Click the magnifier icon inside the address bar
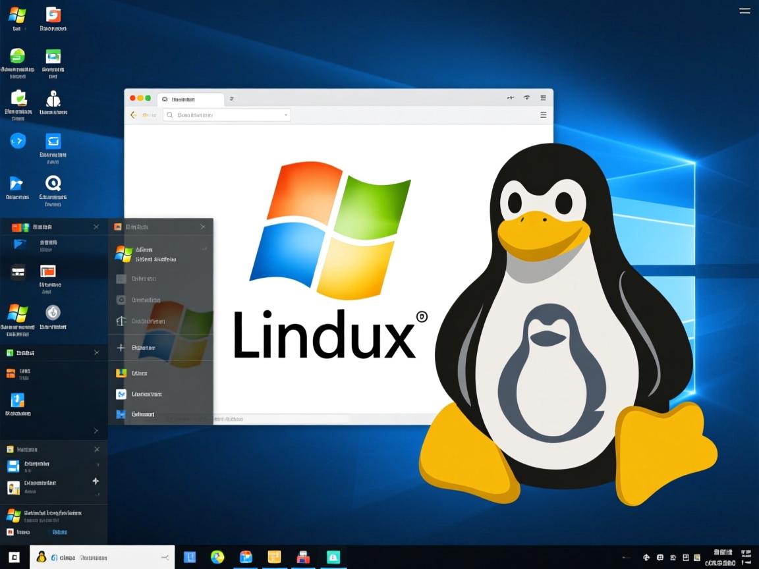This screenshot has height=569, width=759. (170, 115)
